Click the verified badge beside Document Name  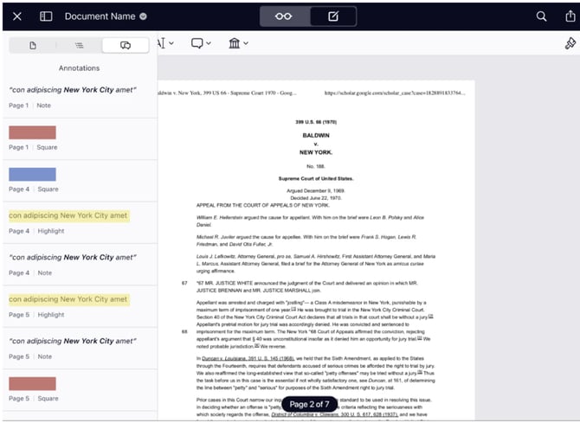[x=143, y=16]
